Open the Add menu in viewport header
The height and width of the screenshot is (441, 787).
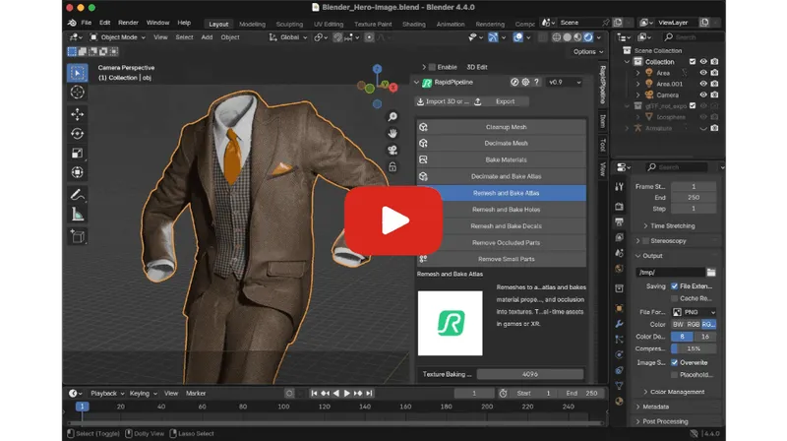coord(207,37)
